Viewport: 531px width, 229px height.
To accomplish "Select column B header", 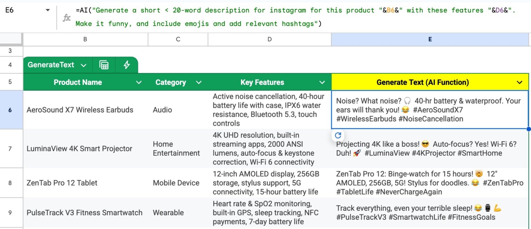I will pyautogui.click(x=85, y=39).
